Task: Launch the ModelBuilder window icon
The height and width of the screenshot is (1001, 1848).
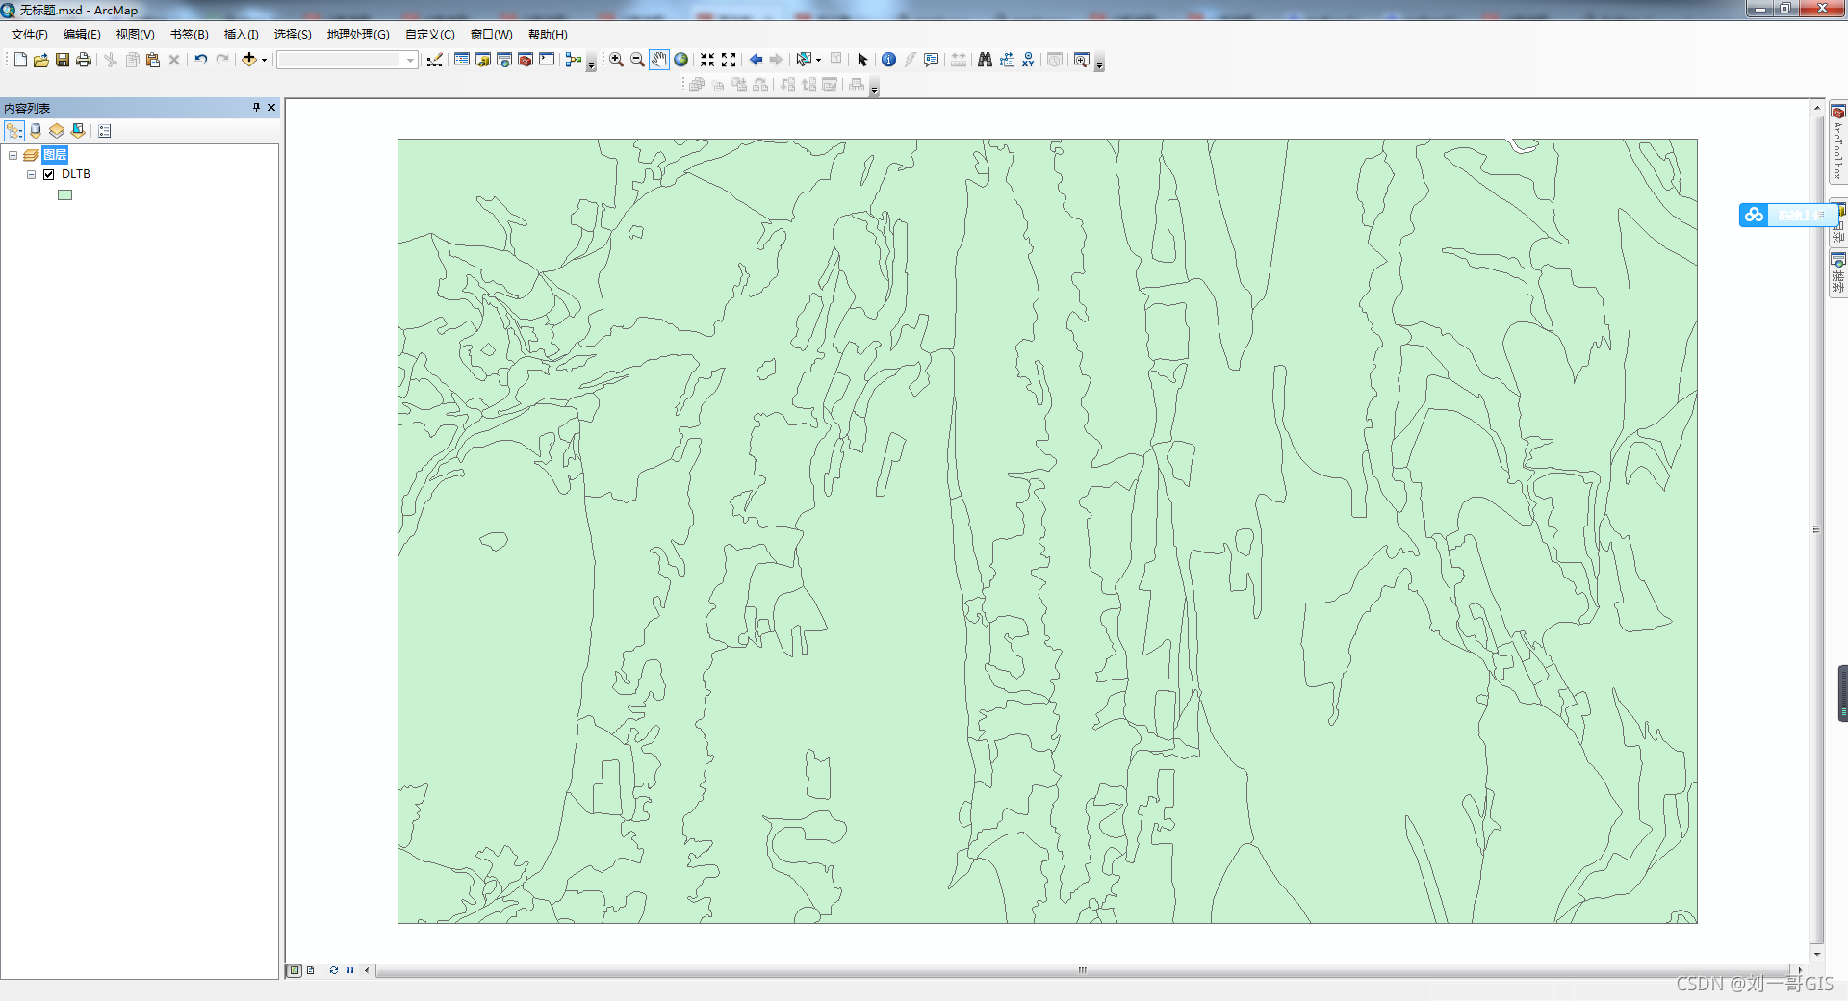Action: 574,60
